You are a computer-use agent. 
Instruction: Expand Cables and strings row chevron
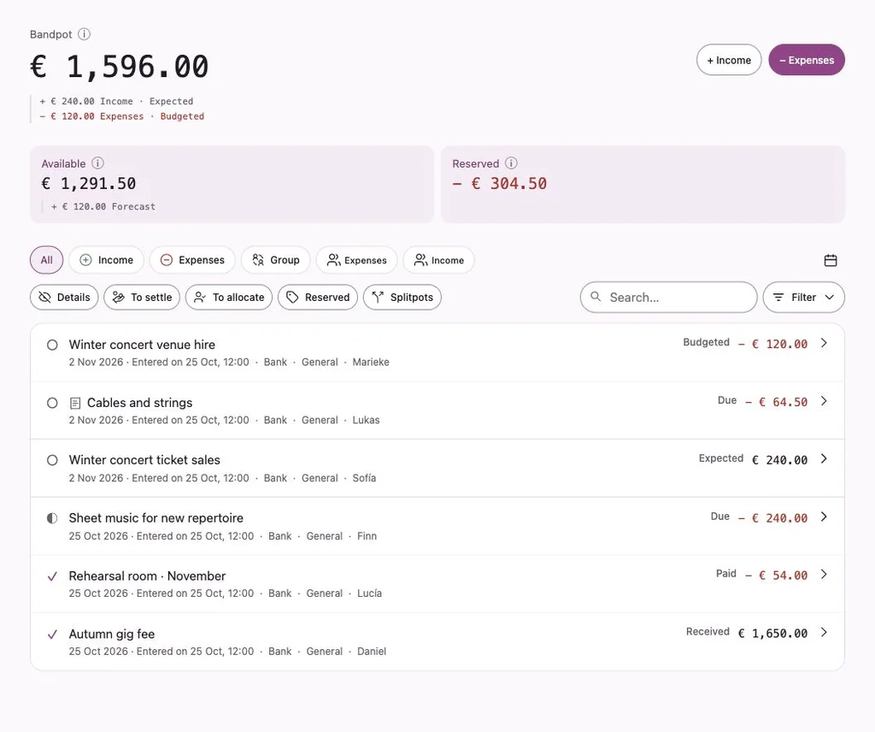click(824, 401)
